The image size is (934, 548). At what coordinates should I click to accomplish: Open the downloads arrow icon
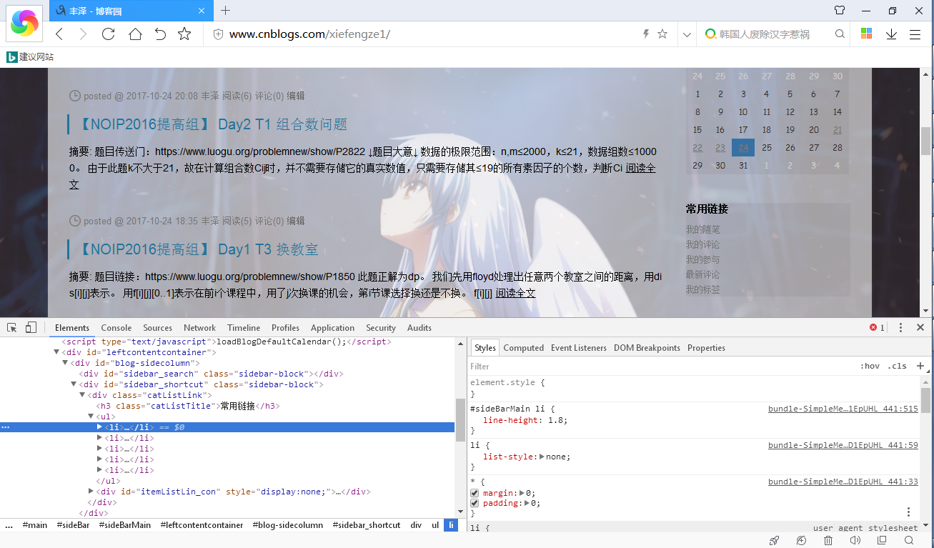coord(891,34)
